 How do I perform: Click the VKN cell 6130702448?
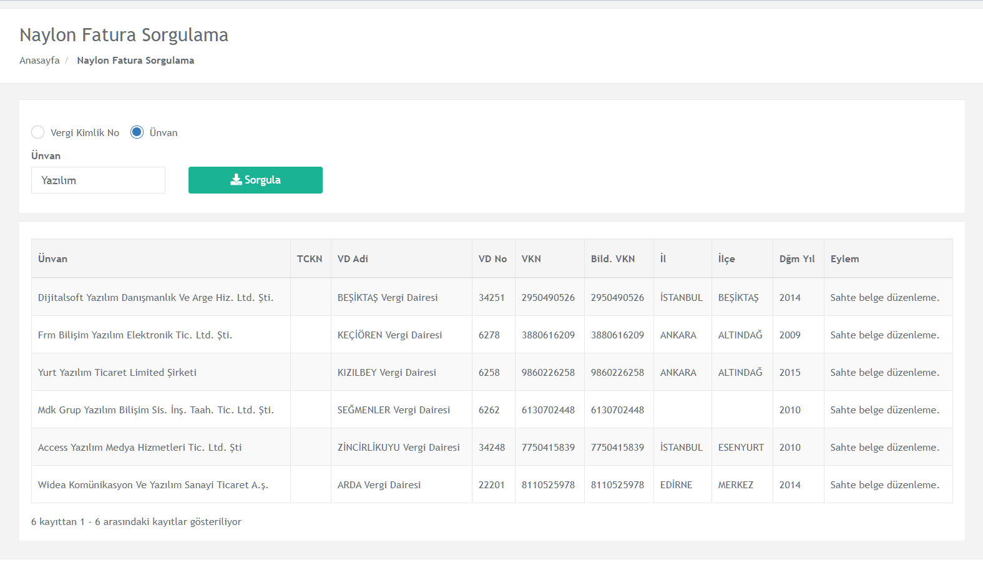pyautogui.click(x=549, y=410)
